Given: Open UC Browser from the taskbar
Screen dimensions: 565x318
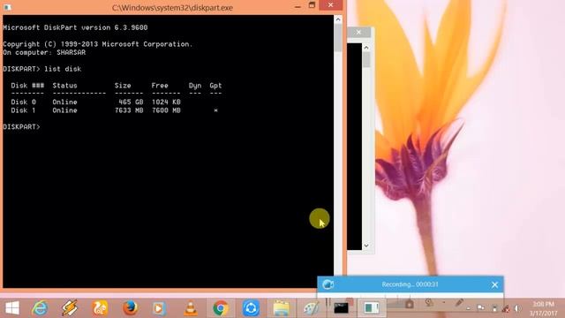Looking at the screenshot, I should point(100,308).
